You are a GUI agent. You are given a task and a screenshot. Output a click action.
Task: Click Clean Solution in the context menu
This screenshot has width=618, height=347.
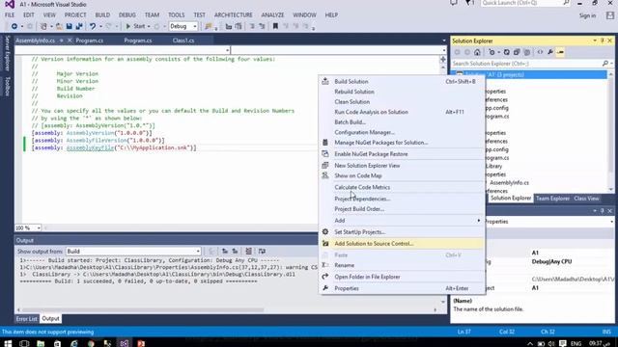click(x=402, y=102)
